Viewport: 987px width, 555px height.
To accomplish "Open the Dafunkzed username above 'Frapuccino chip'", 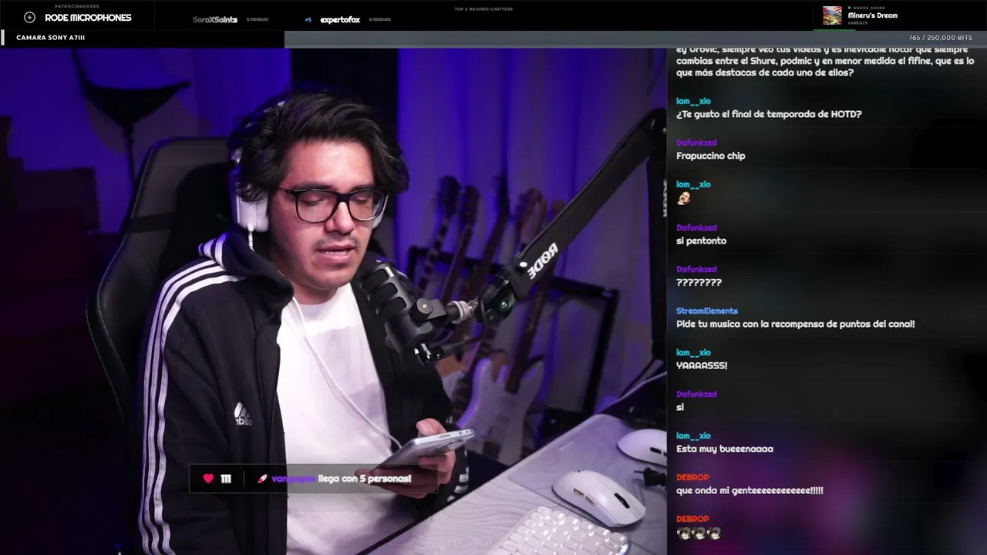I will point(696,143).
